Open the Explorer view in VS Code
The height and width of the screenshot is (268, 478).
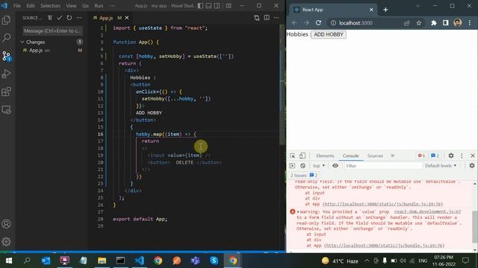click(x=6, y=20)
